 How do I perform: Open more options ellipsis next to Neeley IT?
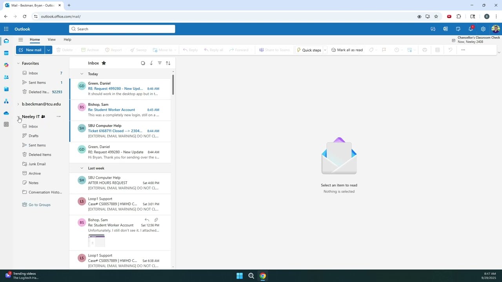(x=58, y=117)
